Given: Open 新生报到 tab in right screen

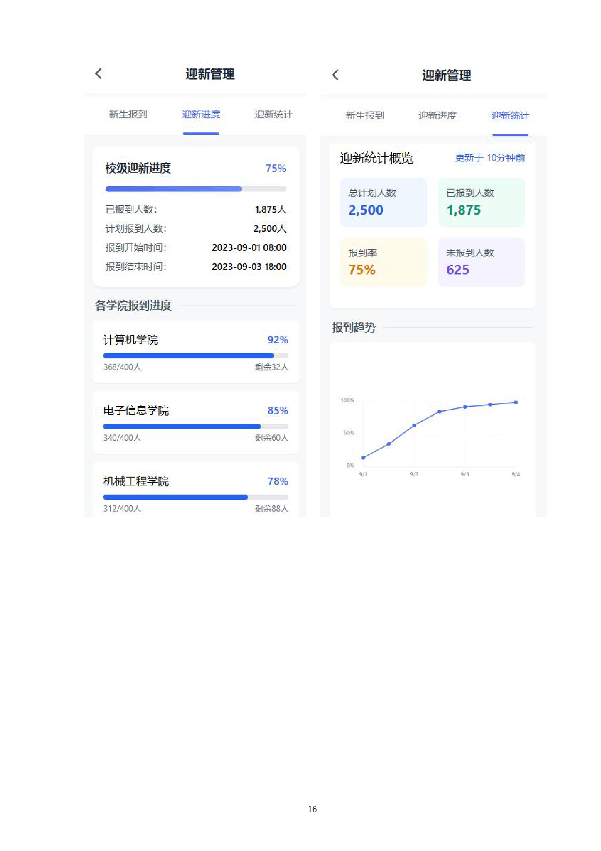Looking at the screenshot, I should [x=365, y=115].
